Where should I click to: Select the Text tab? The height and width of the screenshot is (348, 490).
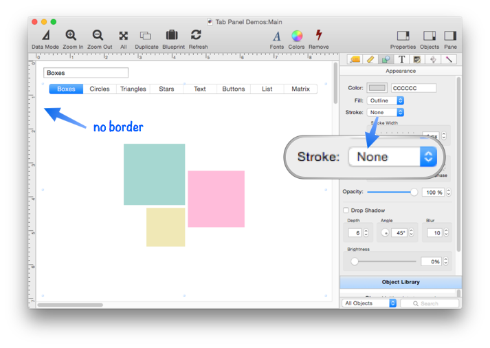200,89
